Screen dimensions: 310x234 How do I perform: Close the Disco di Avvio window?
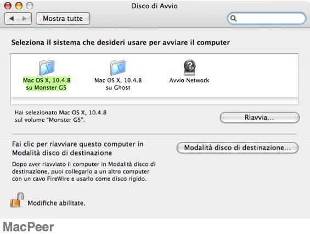point(8,5)
